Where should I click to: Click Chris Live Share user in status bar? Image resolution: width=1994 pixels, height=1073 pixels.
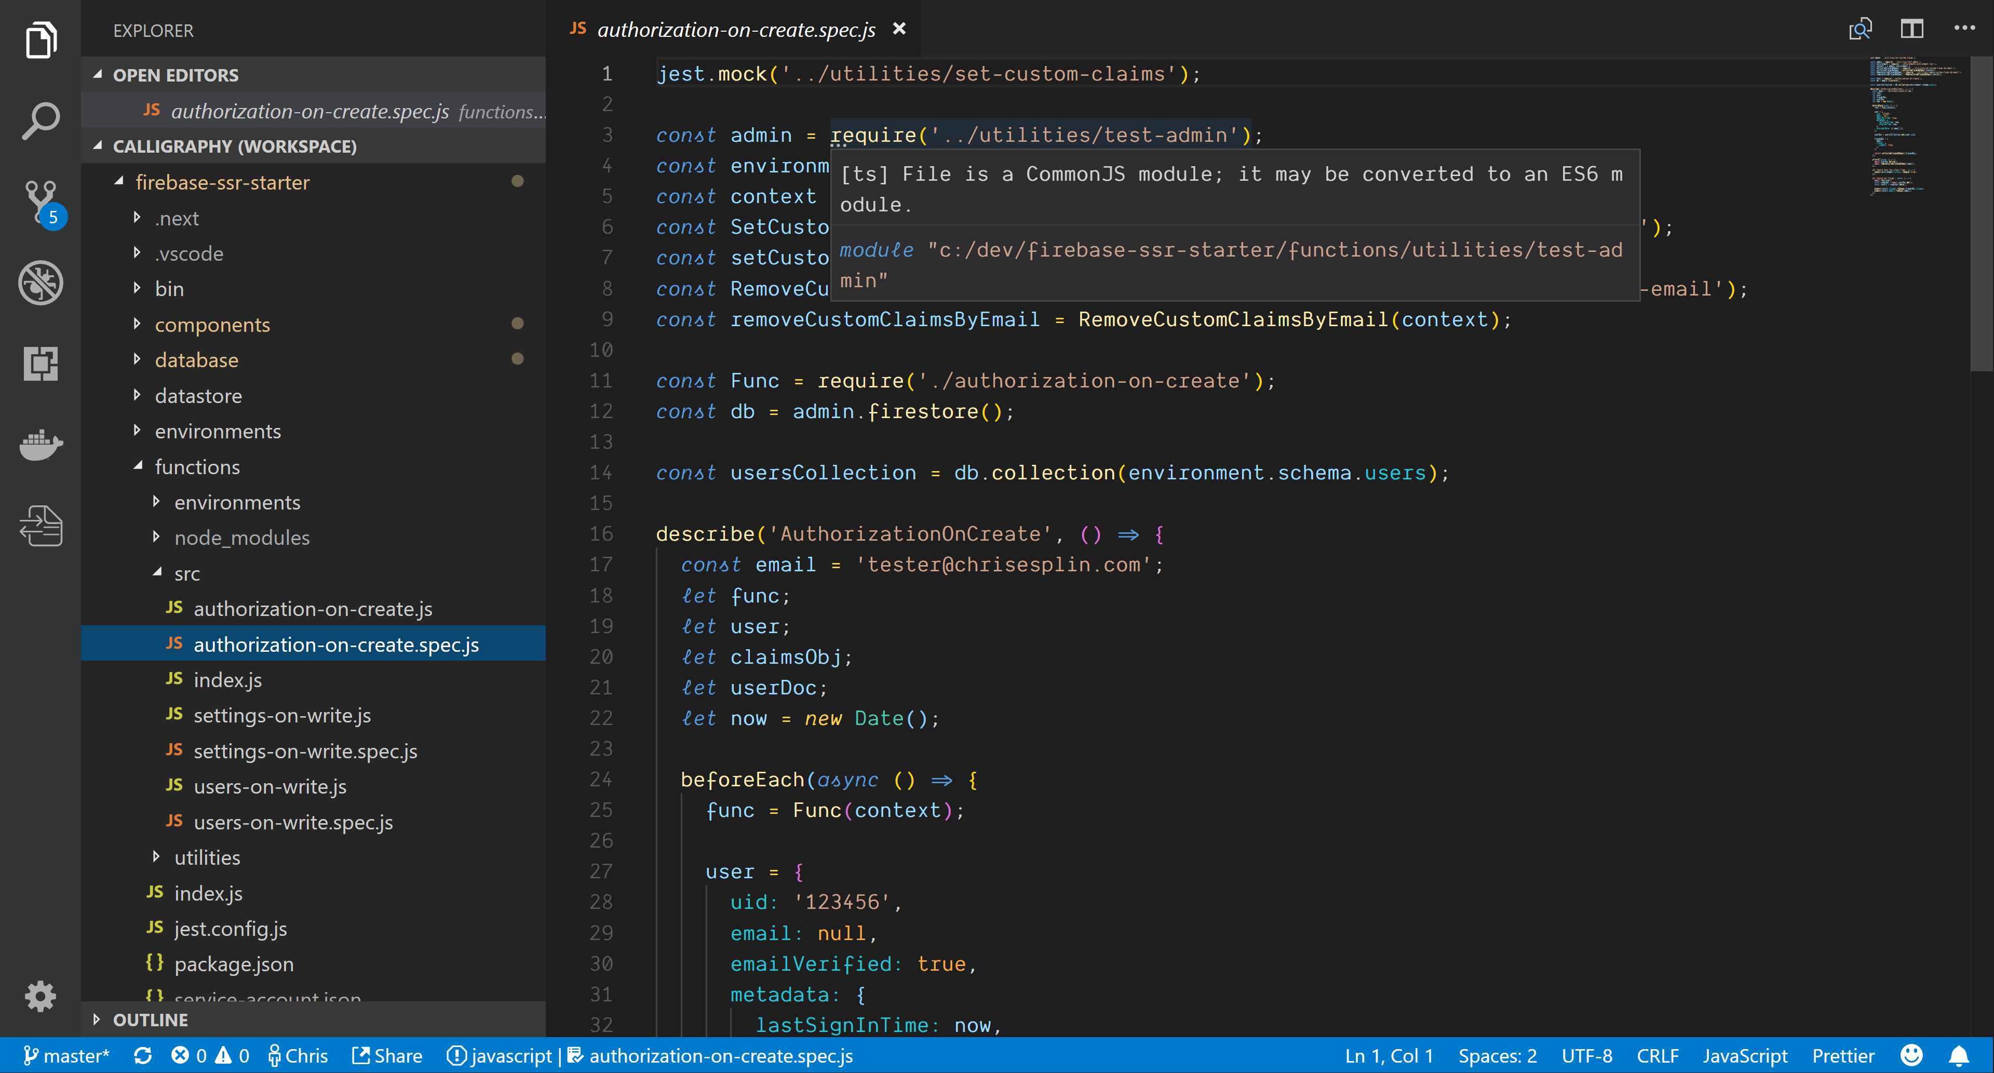click(x=298, y=1056)
